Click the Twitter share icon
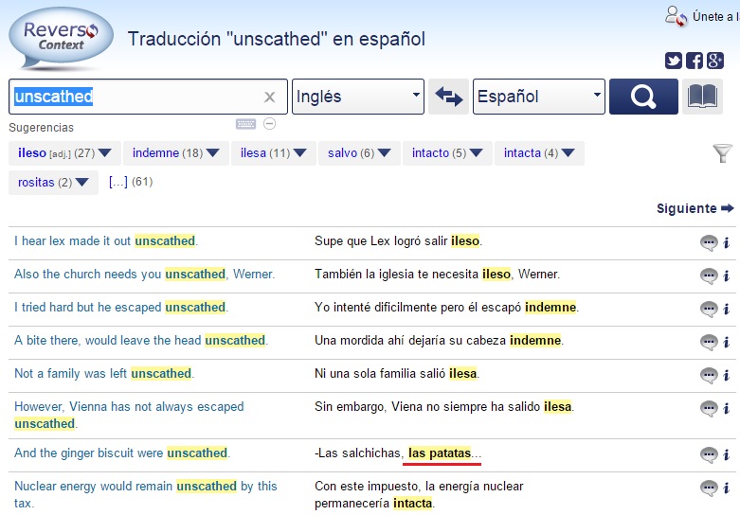The height and width of the screenshot is (515, 740). click(x=674, y=61)
